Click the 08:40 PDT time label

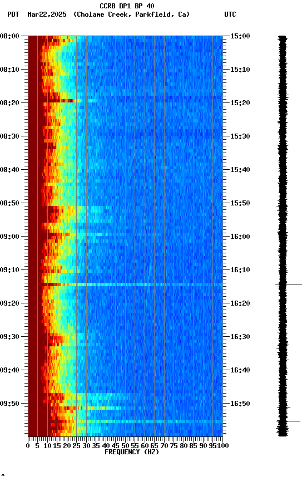point(9,170)
